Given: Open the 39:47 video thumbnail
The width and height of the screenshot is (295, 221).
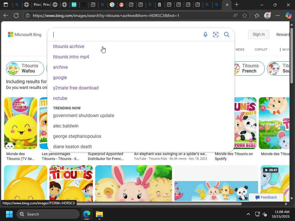Looking at the screenshot, I should point(275,183).
